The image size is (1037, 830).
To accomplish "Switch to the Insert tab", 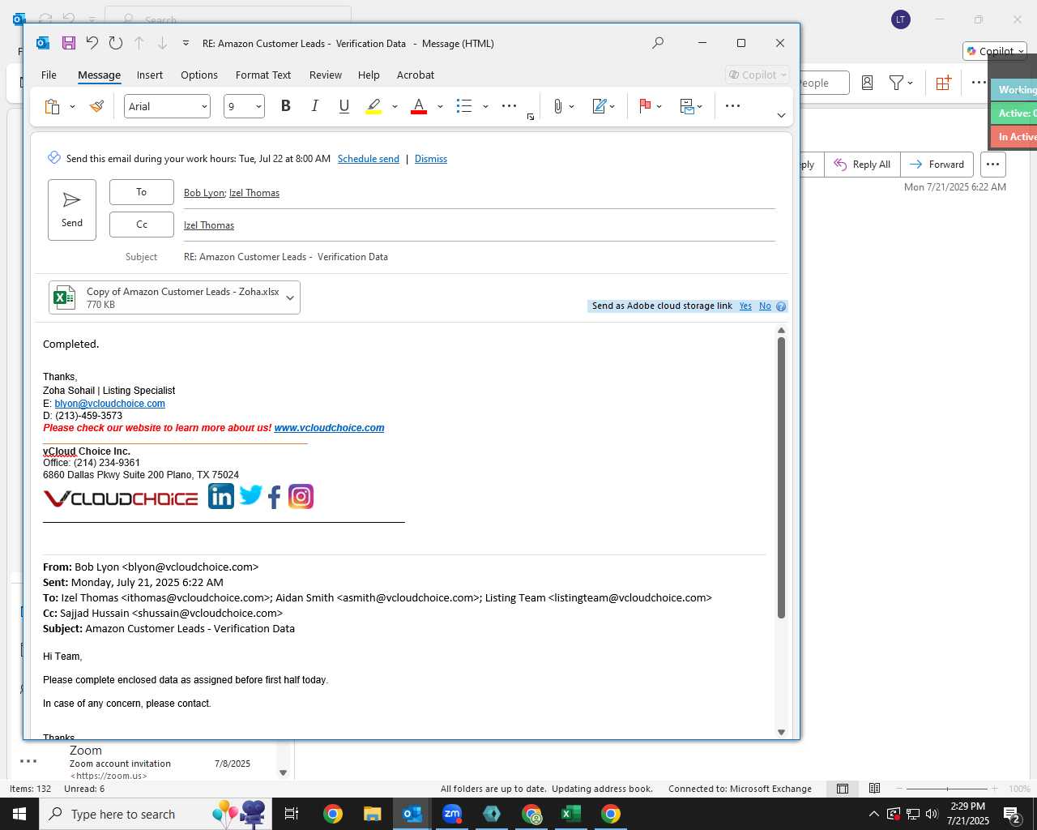I will [x=150, y=75].
